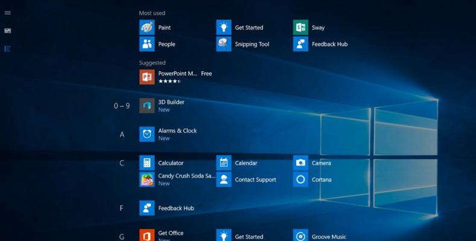Open Candy Crush Soda Saga

[177, 179]
